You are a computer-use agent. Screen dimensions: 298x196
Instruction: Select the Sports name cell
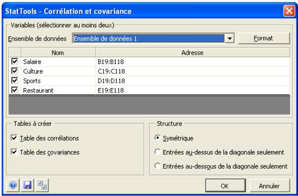point(58,81)
